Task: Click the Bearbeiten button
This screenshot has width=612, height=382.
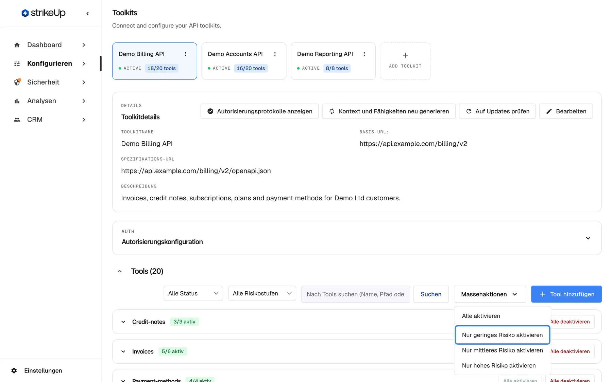Action: [x=566, y=111]
